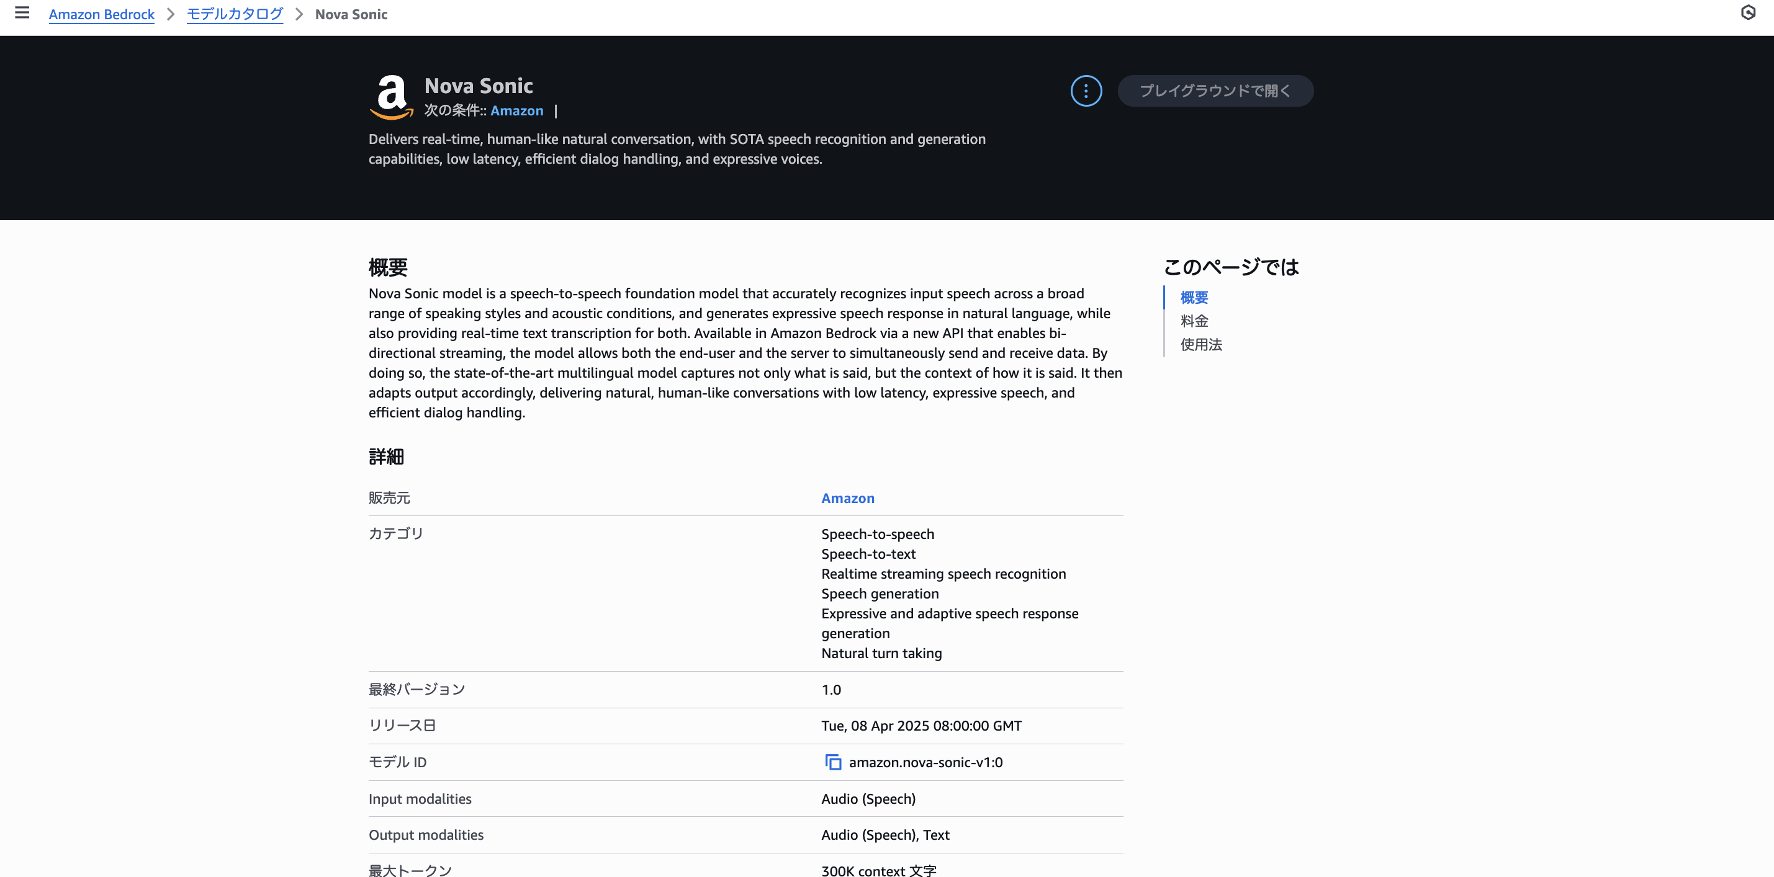This screenshot has width=1774, height=877.
Task: Open the three-dot more actions menu
Action: [x=1086, y=91]
